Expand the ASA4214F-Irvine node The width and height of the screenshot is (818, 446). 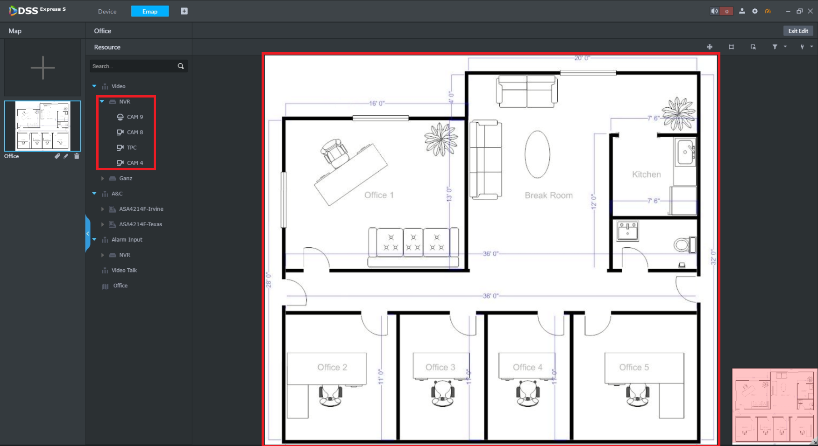click(103, 209)
